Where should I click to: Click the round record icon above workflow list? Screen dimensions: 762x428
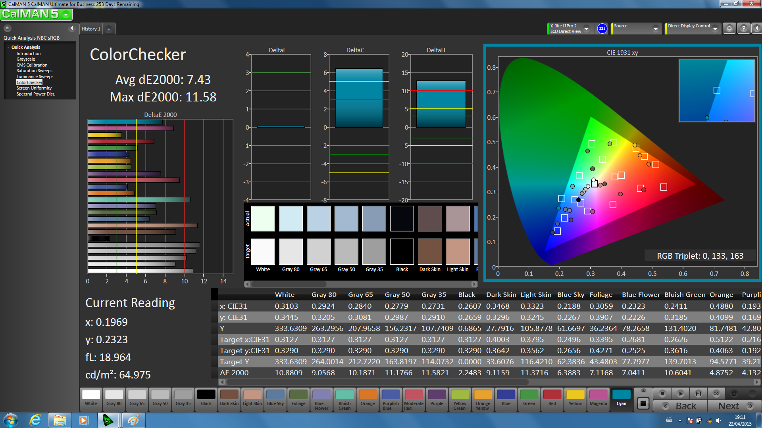click(7, 28)
